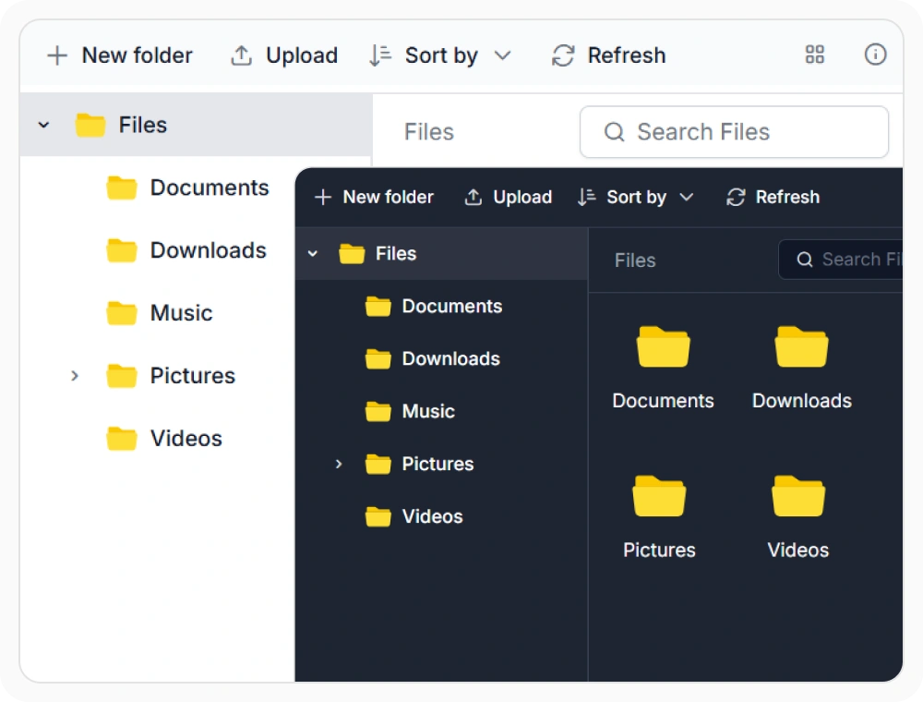Click the Downloads caption in dark window grid
The width and height of the screenshot is (923, 702).
click(802, 401)
